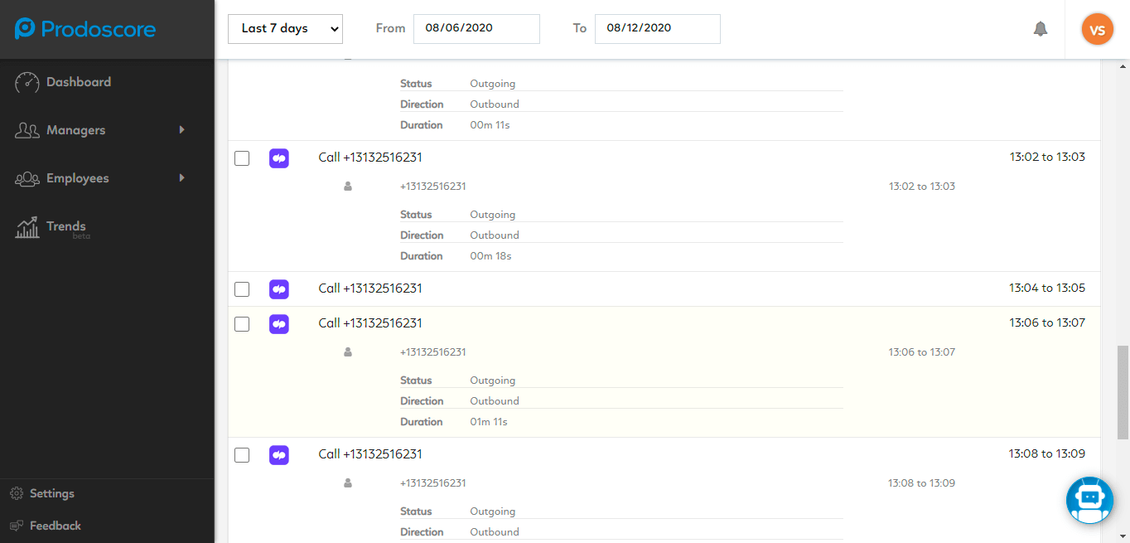Screen dimensions: 1130x543
Task: Select the checkbox beside the 13:06 call
Action: tap(241, 323)
